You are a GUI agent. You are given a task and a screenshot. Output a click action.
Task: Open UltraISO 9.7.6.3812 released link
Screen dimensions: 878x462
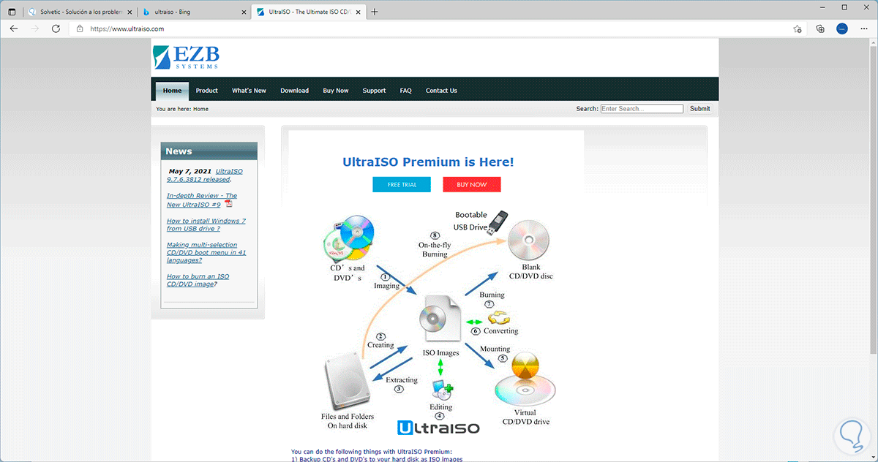205,175
